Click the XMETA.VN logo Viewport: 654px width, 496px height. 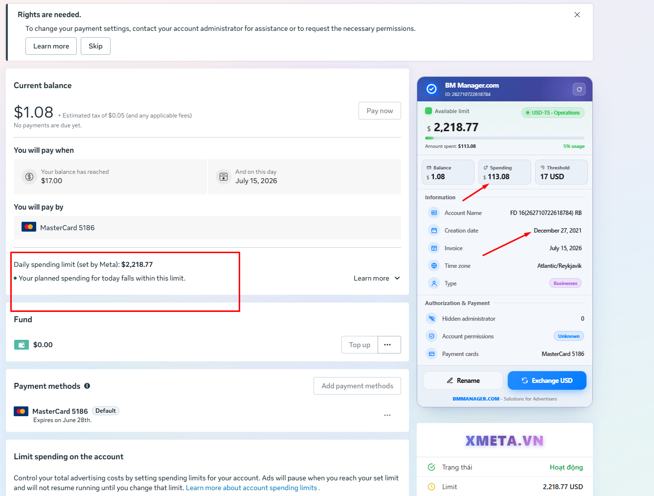[504, 441]
